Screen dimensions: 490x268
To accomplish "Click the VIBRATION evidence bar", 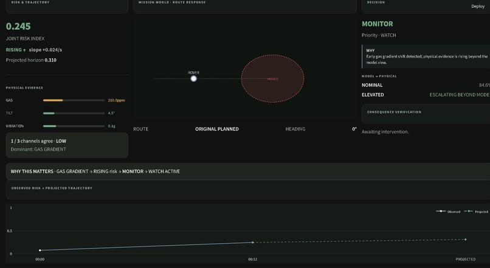I will coord(74,126).
